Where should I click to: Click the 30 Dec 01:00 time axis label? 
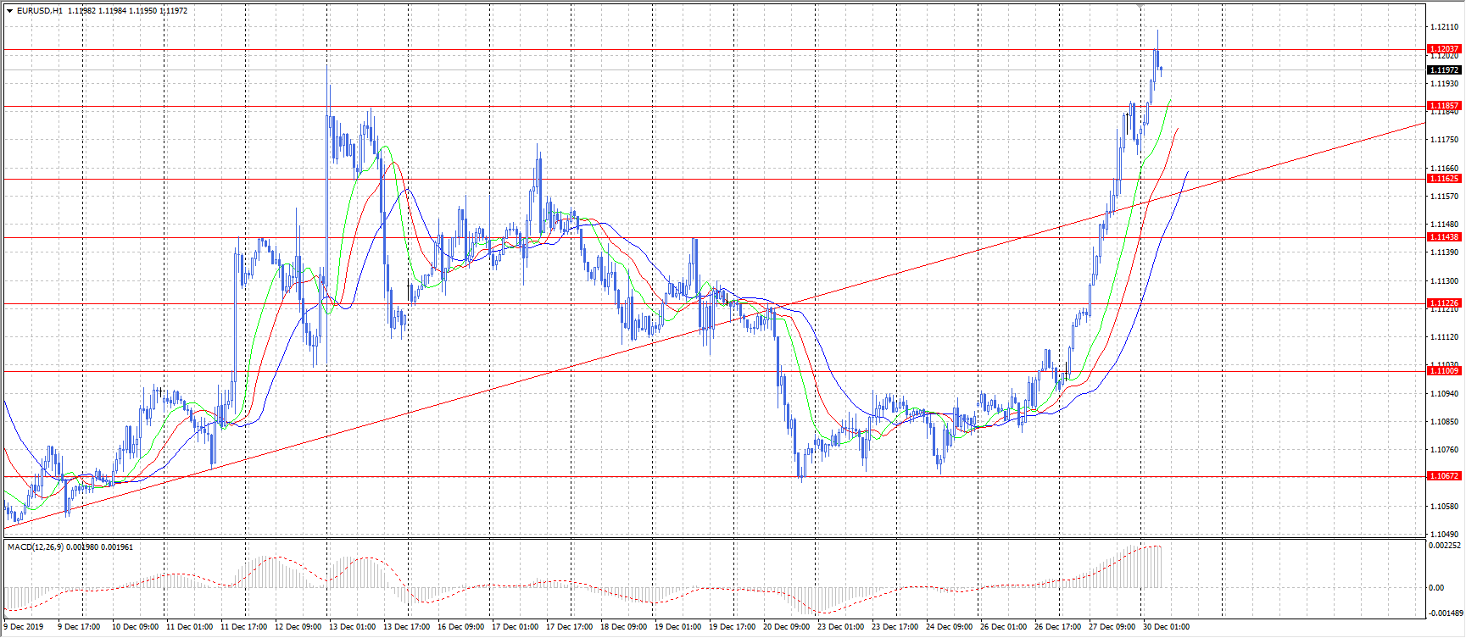(1166, 627)
